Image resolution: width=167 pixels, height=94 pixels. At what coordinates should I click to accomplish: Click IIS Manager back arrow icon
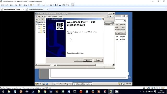[37, 19]
